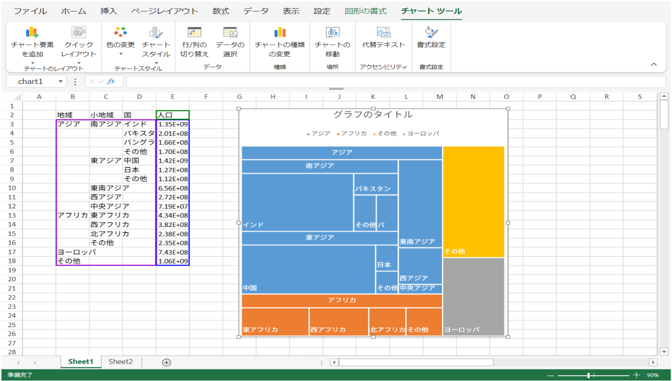Click the 色の変更 palette icon
The image size is (672, 381).
[x=120, y=32]
